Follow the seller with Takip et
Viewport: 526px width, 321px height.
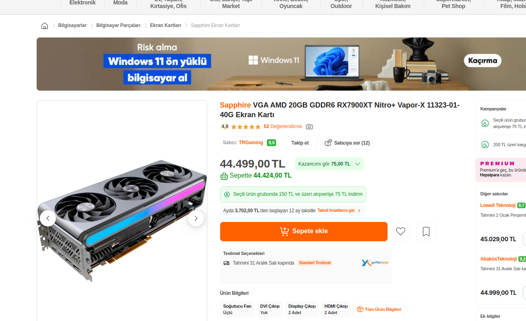(x=300, y=143)
